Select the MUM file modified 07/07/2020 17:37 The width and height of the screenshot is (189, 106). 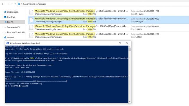(108, 12)
